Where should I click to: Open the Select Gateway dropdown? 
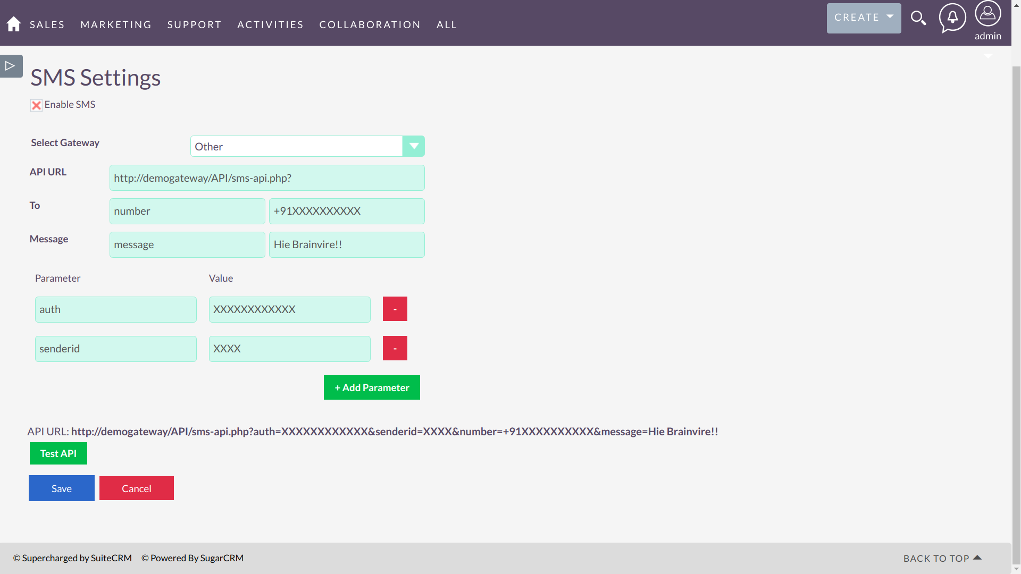(414, 146)
